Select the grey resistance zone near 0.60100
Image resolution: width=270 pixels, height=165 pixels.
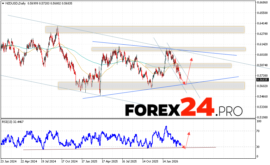click(168, 49)
